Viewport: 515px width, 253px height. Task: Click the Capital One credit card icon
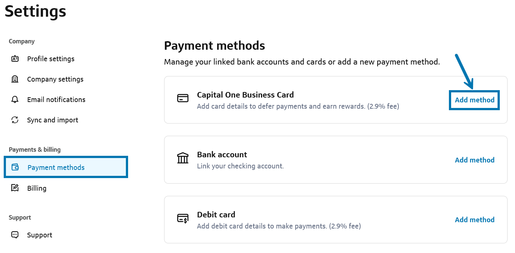click(x=183, y=98)
